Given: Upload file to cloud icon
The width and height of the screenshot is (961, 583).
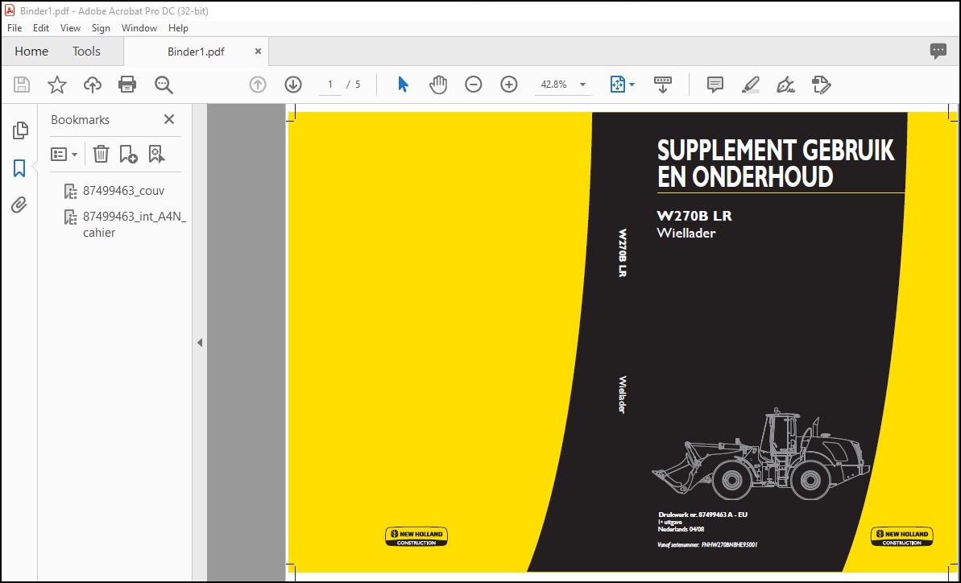Looking at the screenshot, I should point(93,85).
